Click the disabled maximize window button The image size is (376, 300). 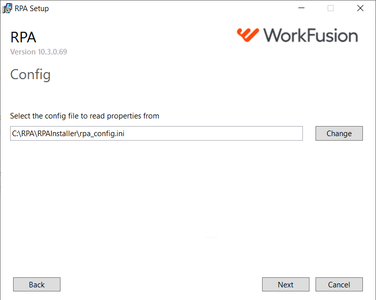[331, 8]
